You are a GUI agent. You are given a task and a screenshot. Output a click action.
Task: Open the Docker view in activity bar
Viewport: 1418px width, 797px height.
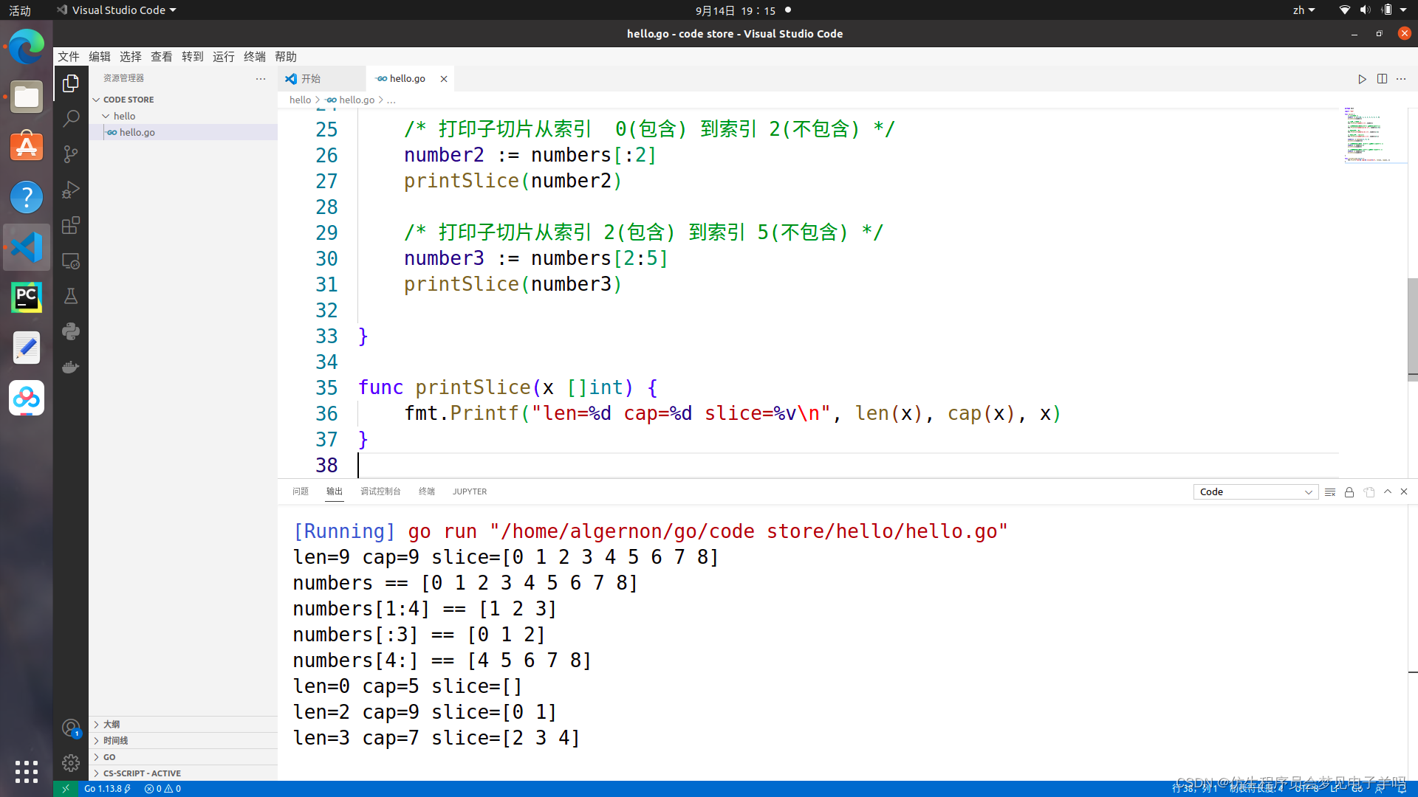click(x=71, y=367)
